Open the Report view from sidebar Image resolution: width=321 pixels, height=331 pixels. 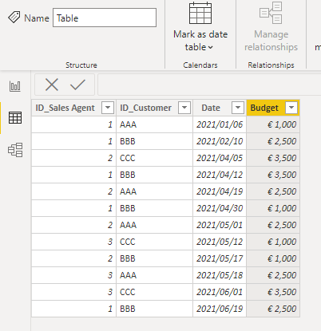click(x=15, y=86)
